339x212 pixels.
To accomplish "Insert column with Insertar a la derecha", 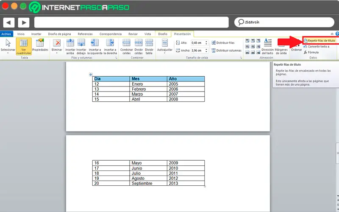I will (110, 47).
